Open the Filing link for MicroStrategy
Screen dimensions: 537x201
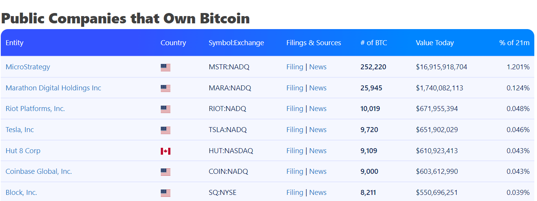295,67
